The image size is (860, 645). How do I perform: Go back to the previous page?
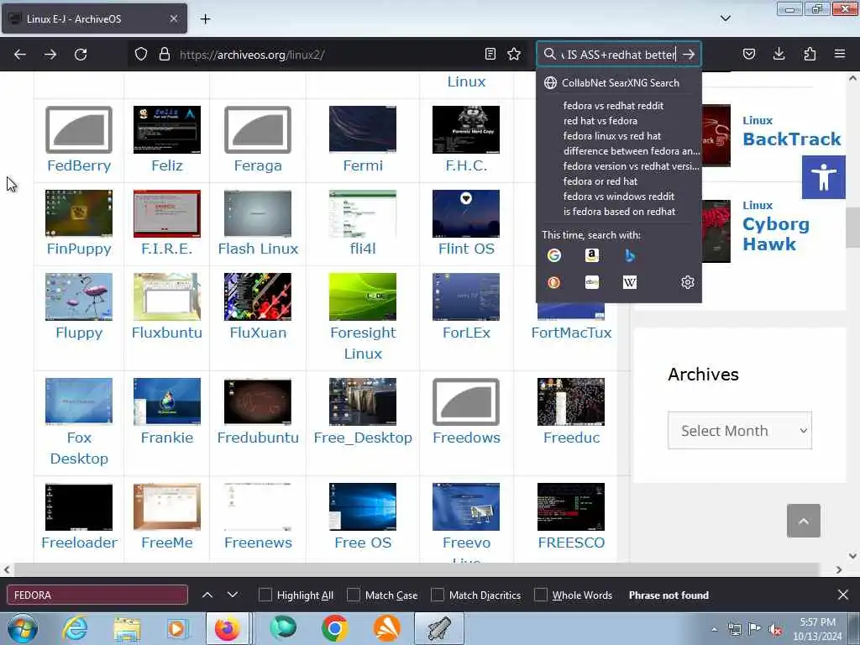(20, 55)
